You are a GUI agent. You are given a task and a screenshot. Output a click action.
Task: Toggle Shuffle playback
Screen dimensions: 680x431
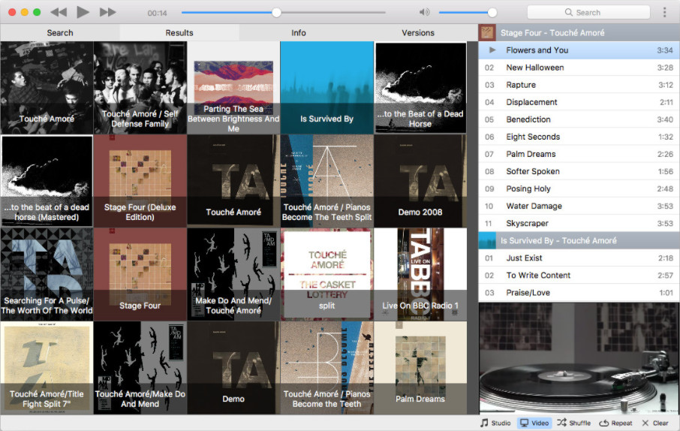(x=573, y=423)
